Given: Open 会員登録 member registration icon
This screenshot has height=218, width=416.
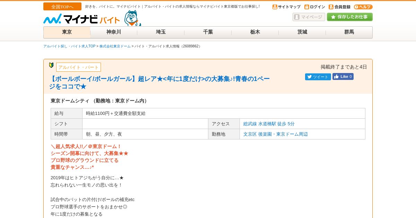Looking at the screenshot, I should [331, 7].
